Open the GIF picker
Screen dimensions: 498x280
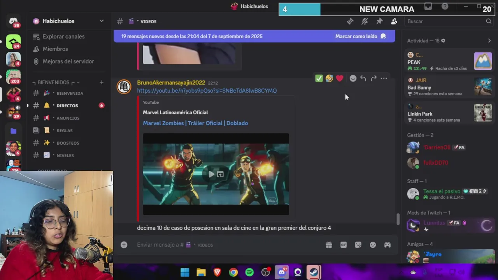click(x=344, y=245)
